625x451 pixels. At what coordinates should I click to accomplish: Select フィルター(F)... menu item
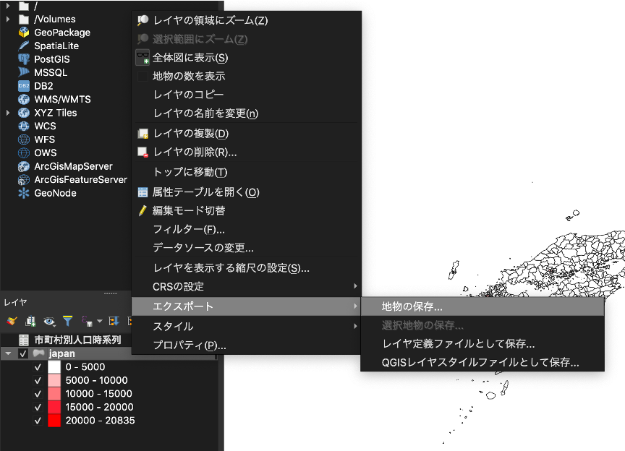247,230
